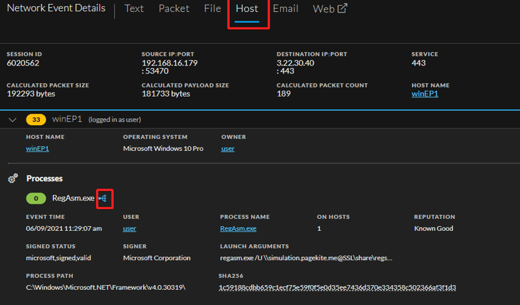Viewport: 520px width, 305px height.
Task: Switch to the Text tab
Action: (x=134, y=9)
